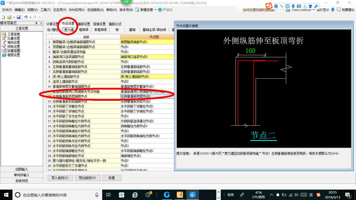Switch to the 箍筋设置 tab

point(84,24)
